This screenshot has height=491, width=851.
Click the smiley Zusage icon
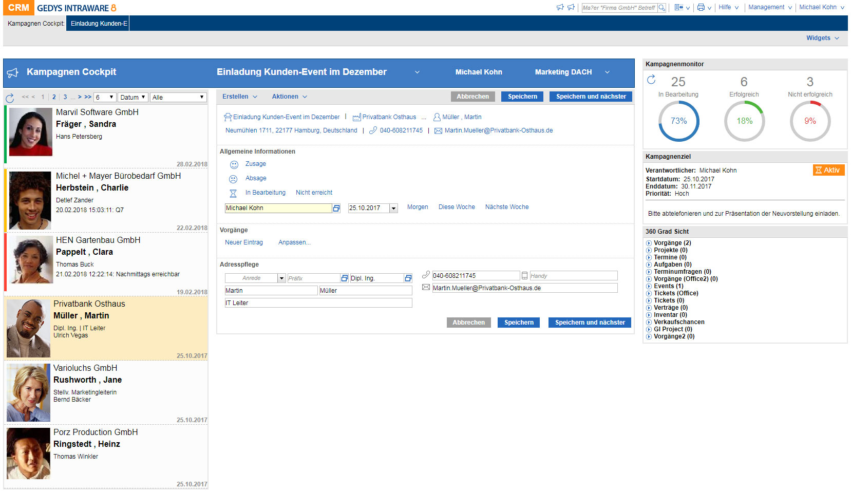[x=234, y=165]
